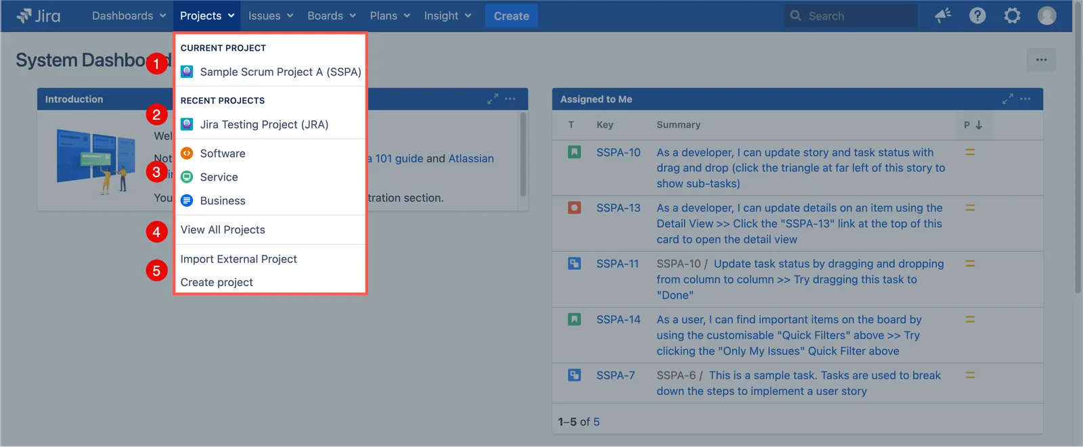Open SSPA-14 summary about Quick Filters
This screenshot has width=1083, height=447.
(x=789, y=335)
